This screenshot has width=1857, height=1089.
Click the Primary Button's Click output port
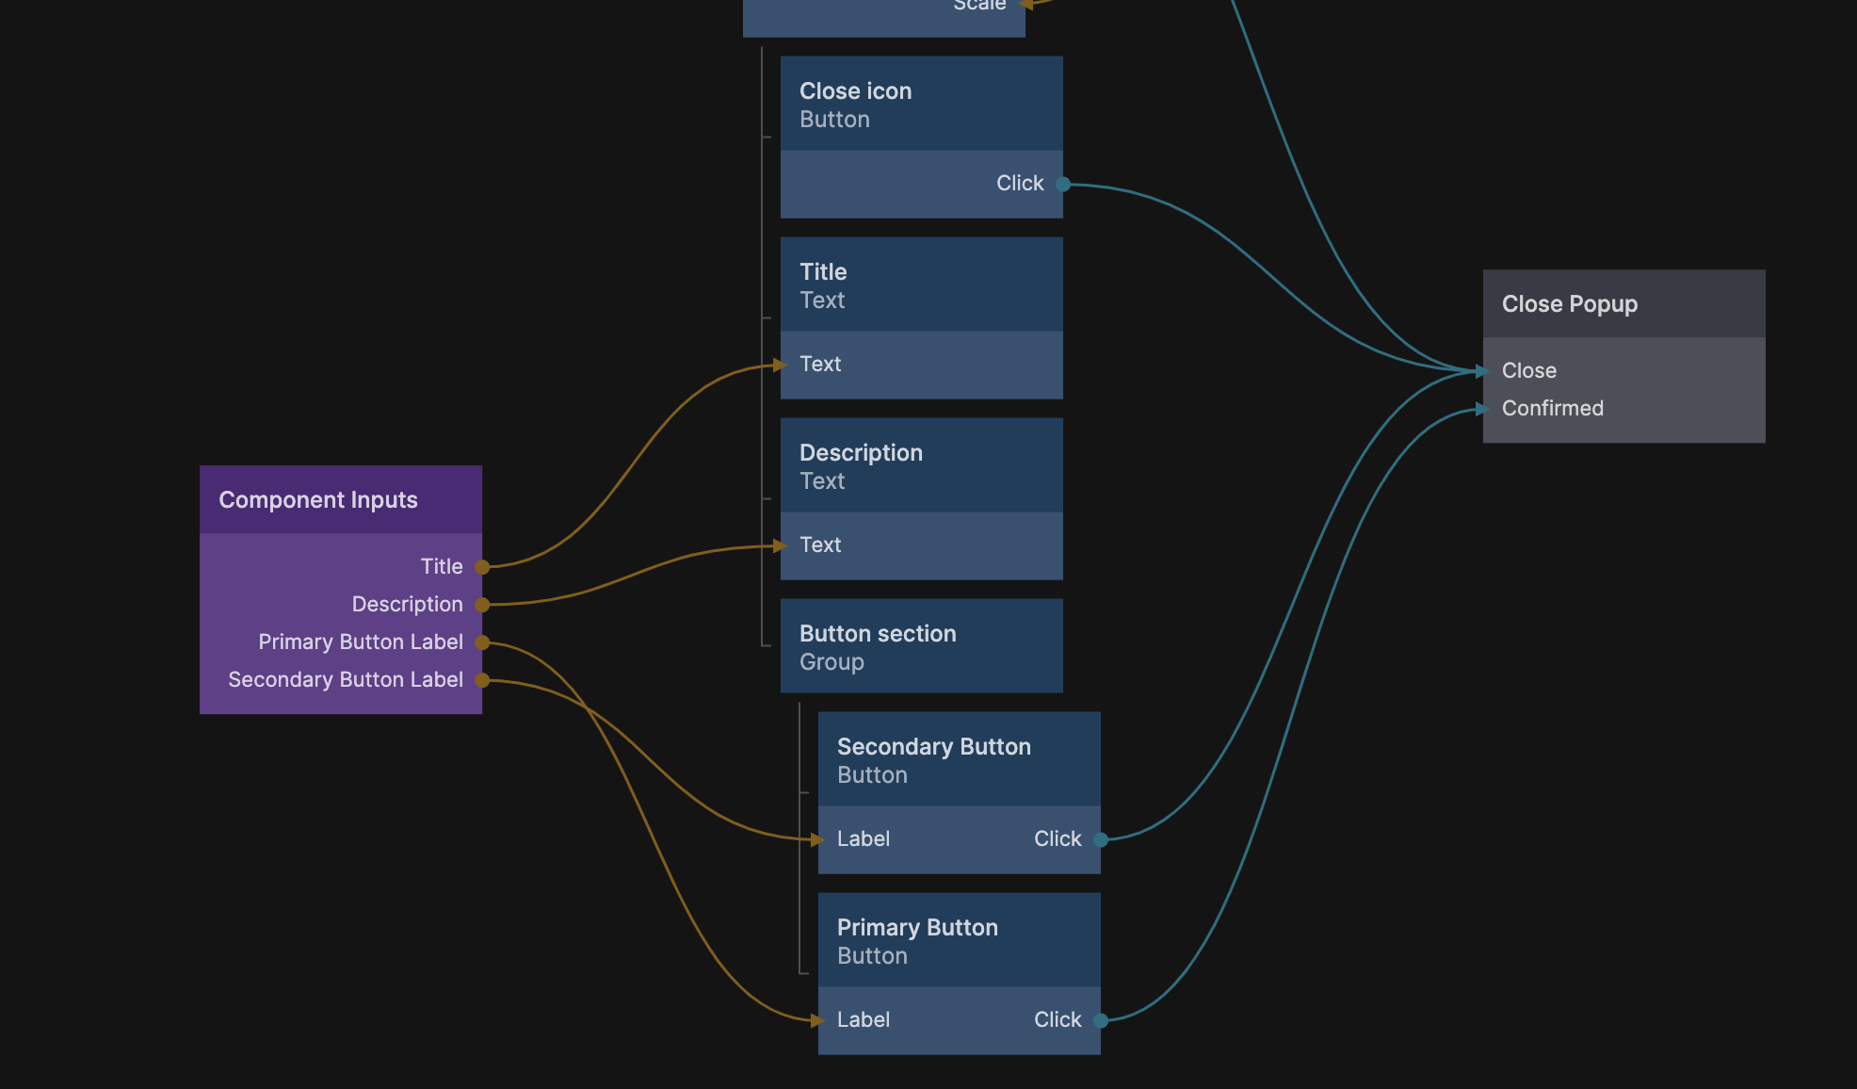1100,1020
